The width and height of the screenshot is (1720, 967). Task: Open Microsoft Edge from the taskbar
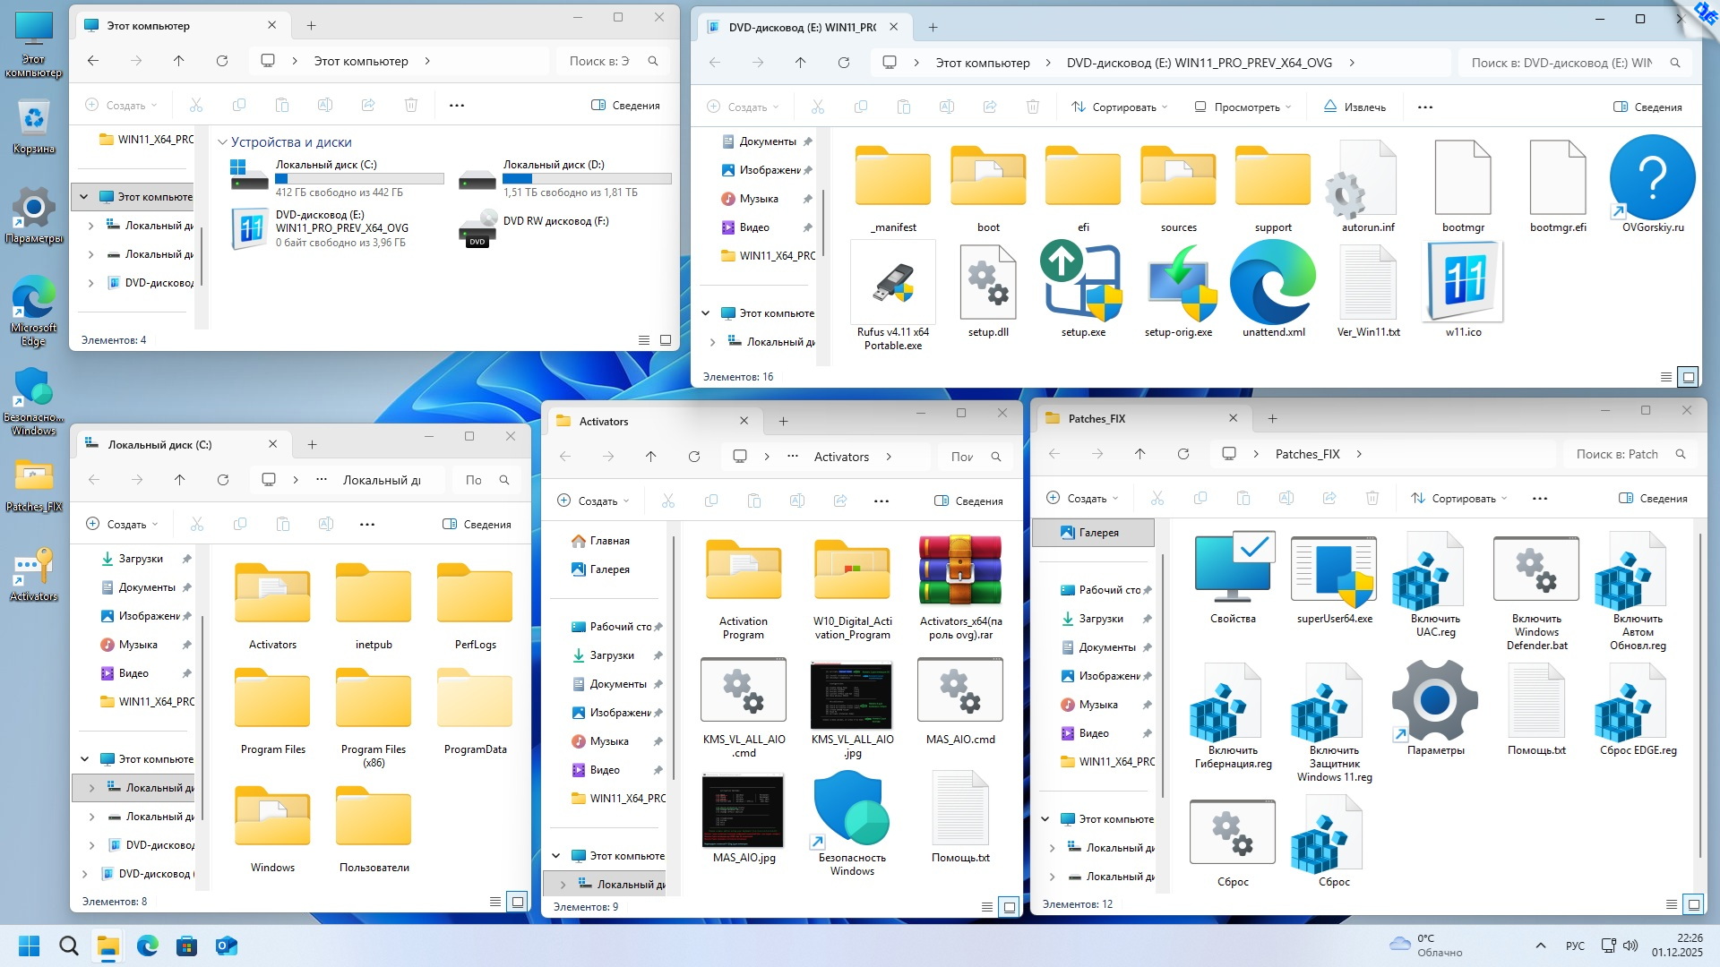[147, 946]
